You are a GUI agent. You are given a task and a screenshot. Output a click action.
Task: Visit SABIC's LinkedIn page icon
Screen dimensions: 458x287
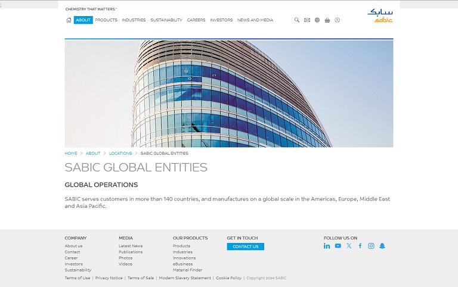[327, 246]
